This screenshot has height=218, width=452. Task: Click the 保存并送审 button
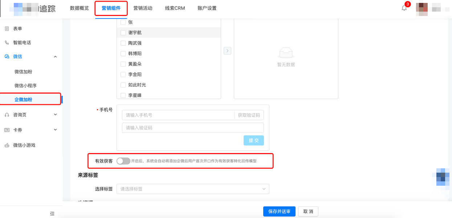pos(279,211)
